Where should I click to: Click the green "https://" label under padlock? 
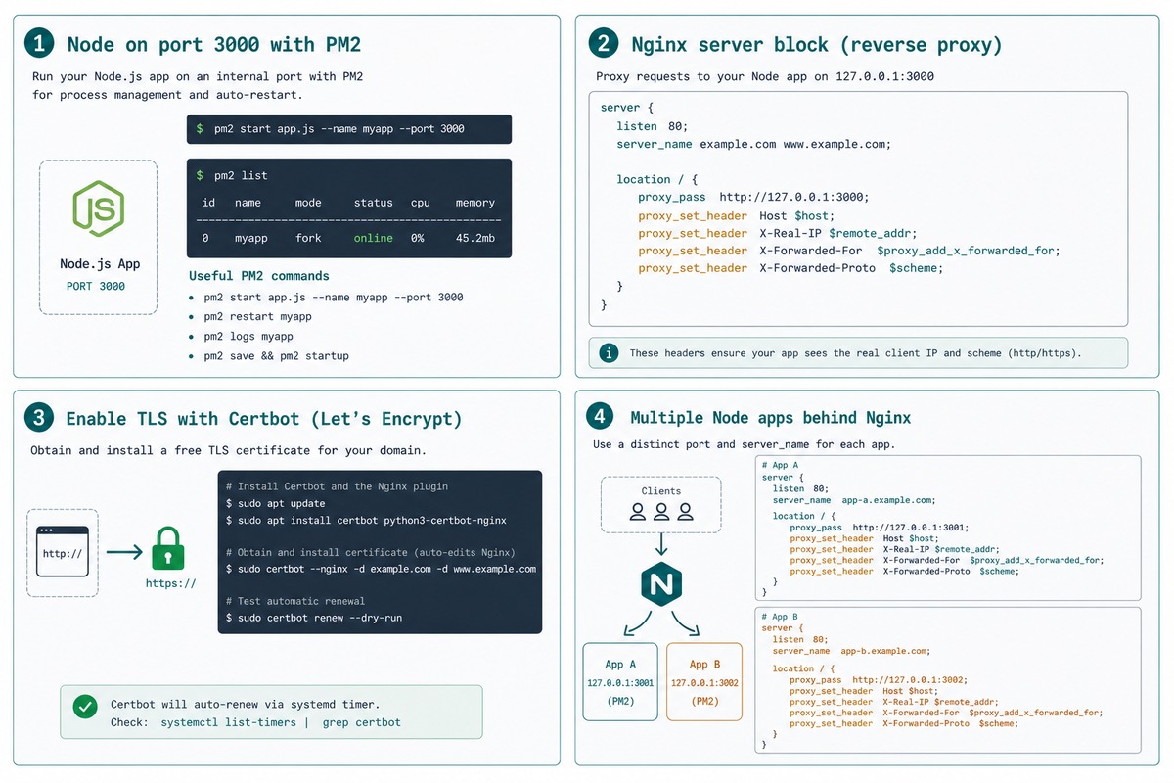click(170, 583)
